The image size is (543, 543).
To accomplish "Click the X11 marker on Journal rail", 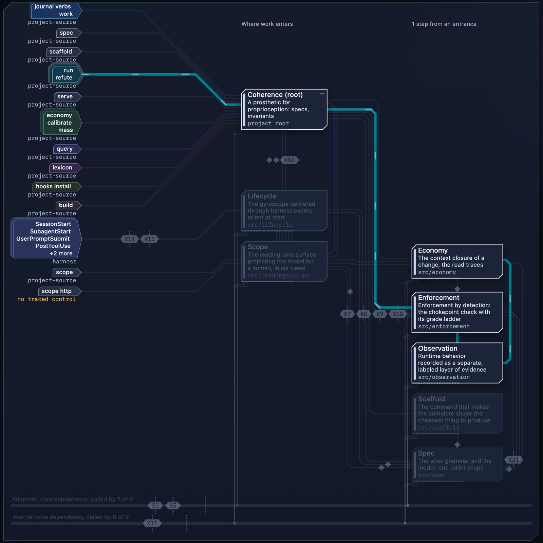I will coord(152,523).
